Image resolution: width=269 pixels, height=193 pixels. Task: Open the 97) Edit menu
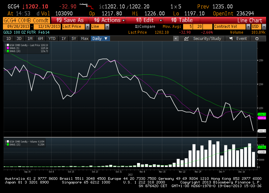coord(144,20)
